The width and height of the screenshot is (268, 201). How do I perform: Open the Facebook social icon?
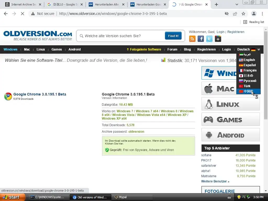click(201, 39)
